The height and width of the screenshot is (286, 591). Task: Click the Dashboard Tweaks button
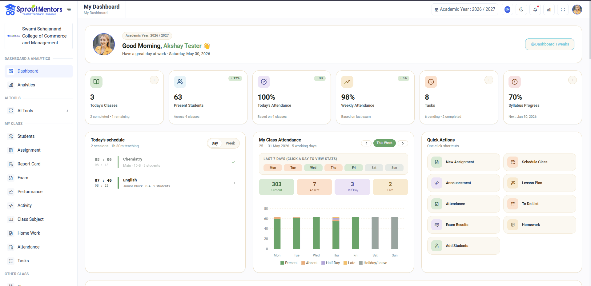(x=550, y=44)
